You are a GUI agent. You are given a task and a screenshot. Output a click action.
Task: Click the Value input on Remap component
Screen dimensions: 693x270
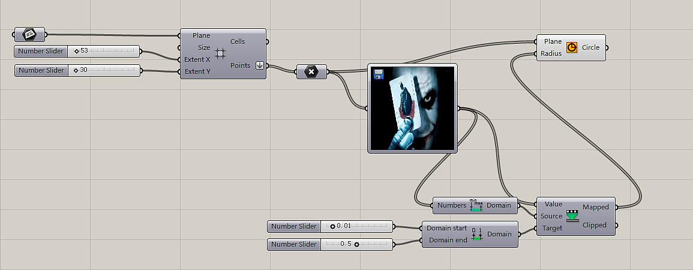pyautogui.click(x=553, y=204)
